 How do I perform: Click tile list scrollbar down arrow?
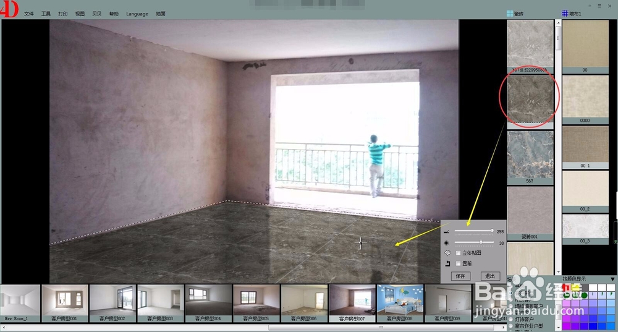tap(558, 272)
